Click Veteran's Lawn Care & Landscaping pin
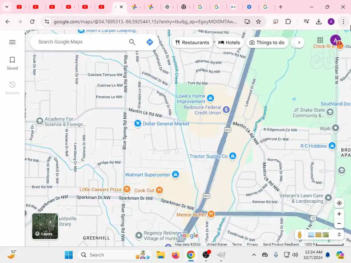 coord(328,198)
